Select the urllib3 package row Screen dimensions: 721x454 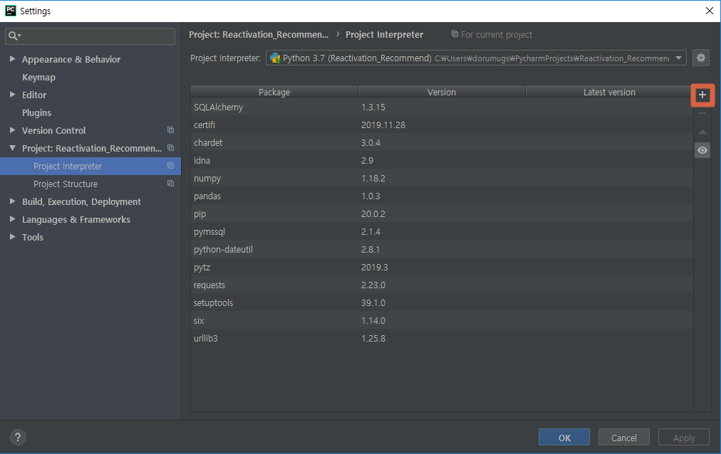pyautogui.click(x=442, y=338)
